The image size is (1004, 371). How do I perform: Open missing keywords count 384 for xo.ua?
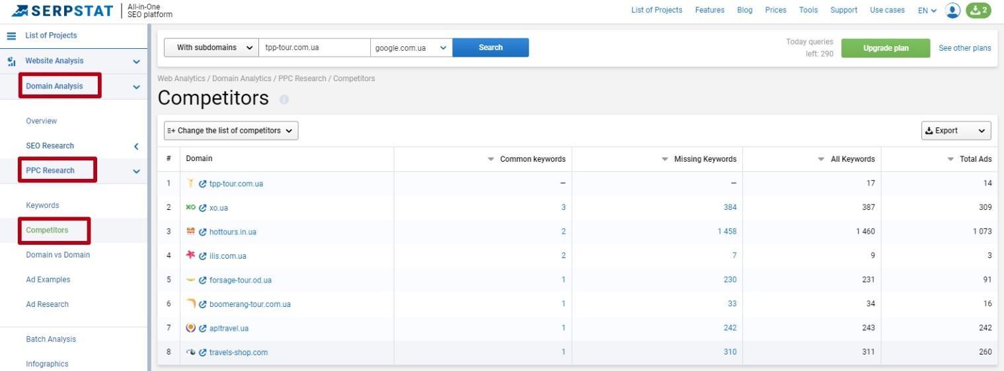point(730,207)
